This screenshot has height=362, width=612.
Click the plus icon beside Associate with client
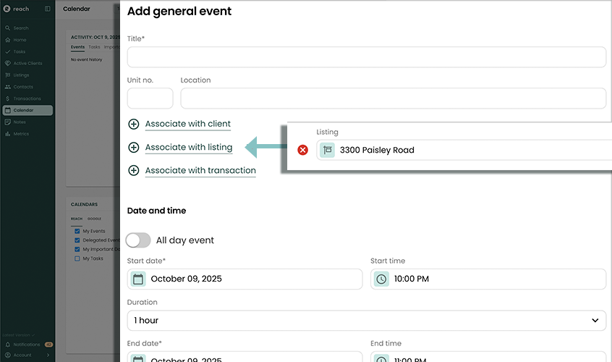133,124
